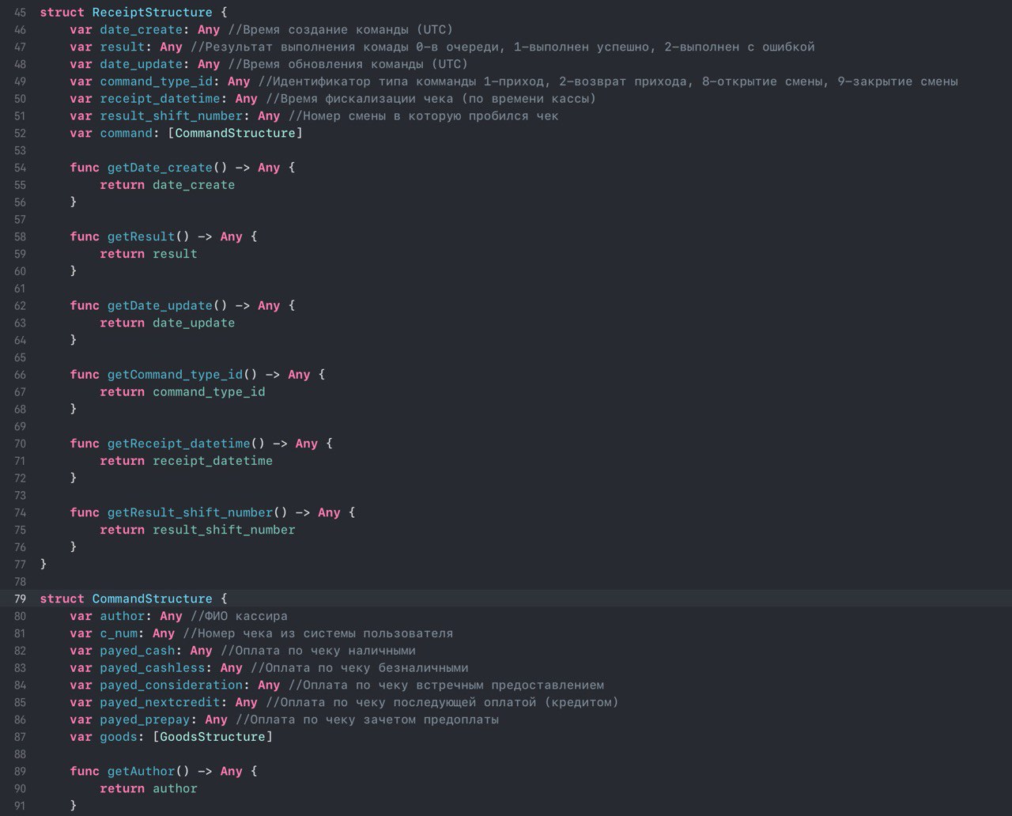Click getDate_create function name on line 54

160,168
